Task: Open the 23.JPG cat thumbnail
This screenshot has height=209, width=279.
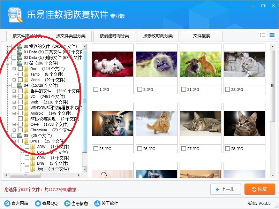Action: pyautogui.click(x=244, y=64)
